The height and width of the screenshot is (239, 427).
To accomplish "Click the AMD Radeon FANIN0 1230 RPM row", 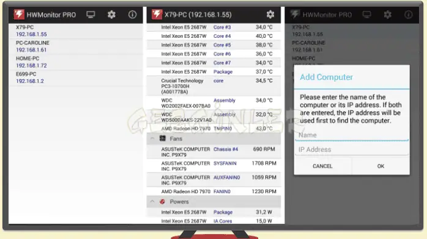I will click(x=213, y=191).
